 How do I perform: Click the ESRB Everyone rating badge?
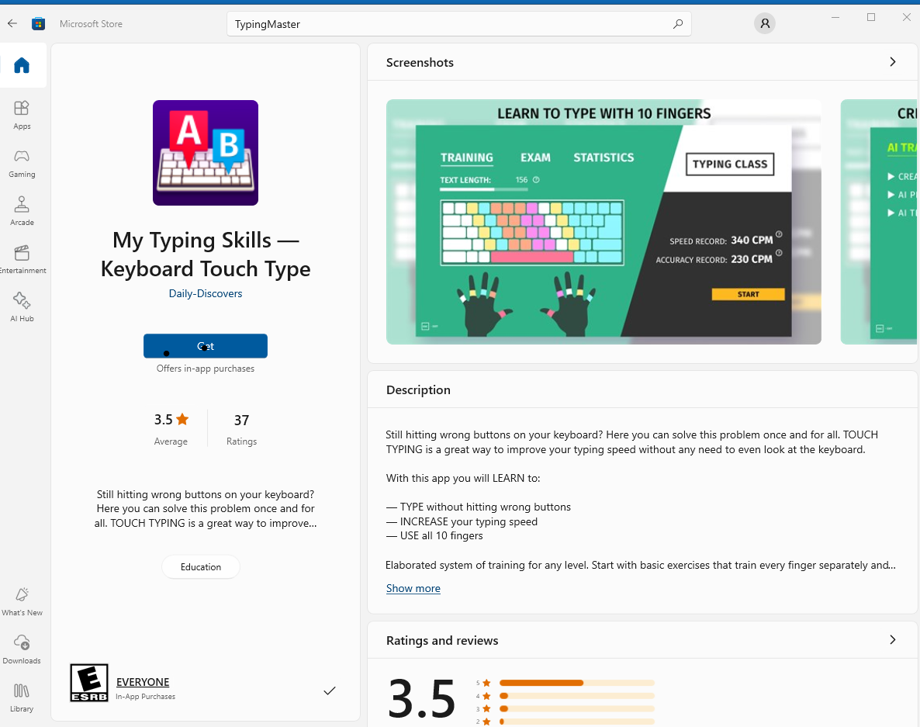[x=89, y=683]
